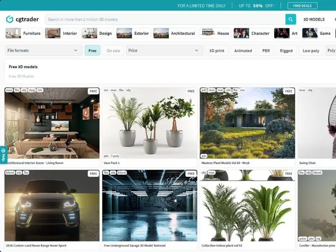336x252 pixels.
Task: Open the Collection Indoor plant thumbnail
Action: 247,205
